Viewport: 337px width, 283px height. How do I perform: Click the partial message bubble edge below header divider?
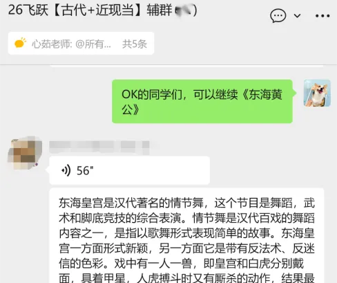click(186, 66)
